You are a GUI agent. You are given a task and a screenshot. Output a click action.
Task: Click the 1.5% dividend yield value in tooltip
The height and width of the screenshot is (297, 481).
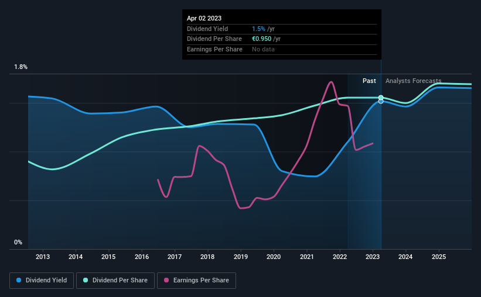(258, 29)
